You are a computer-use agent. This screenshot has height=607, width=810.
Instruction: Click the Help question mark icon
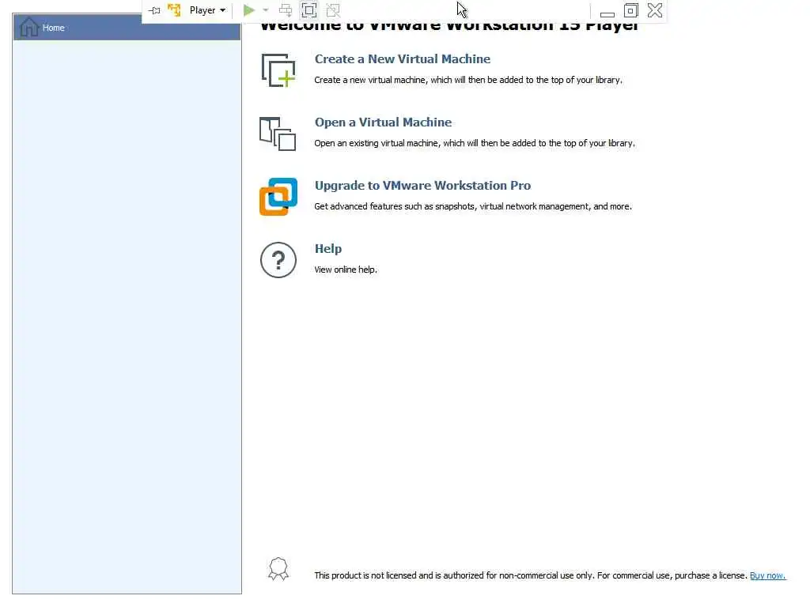click(x=278, y=260)
